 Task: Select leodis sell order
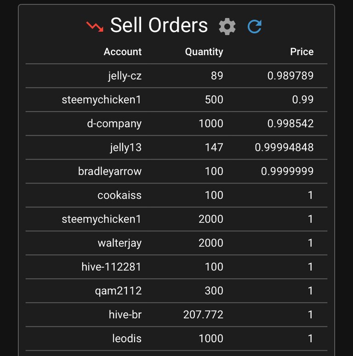176,339
